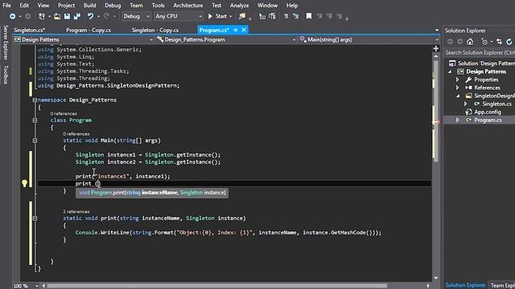Switch to the Singleton.cs* tab
This screenshot has height=289, width=515.
point(29,31)
